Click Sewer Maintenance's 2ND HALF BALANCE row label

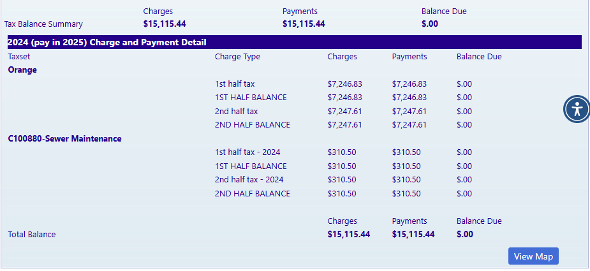point(252,194)
